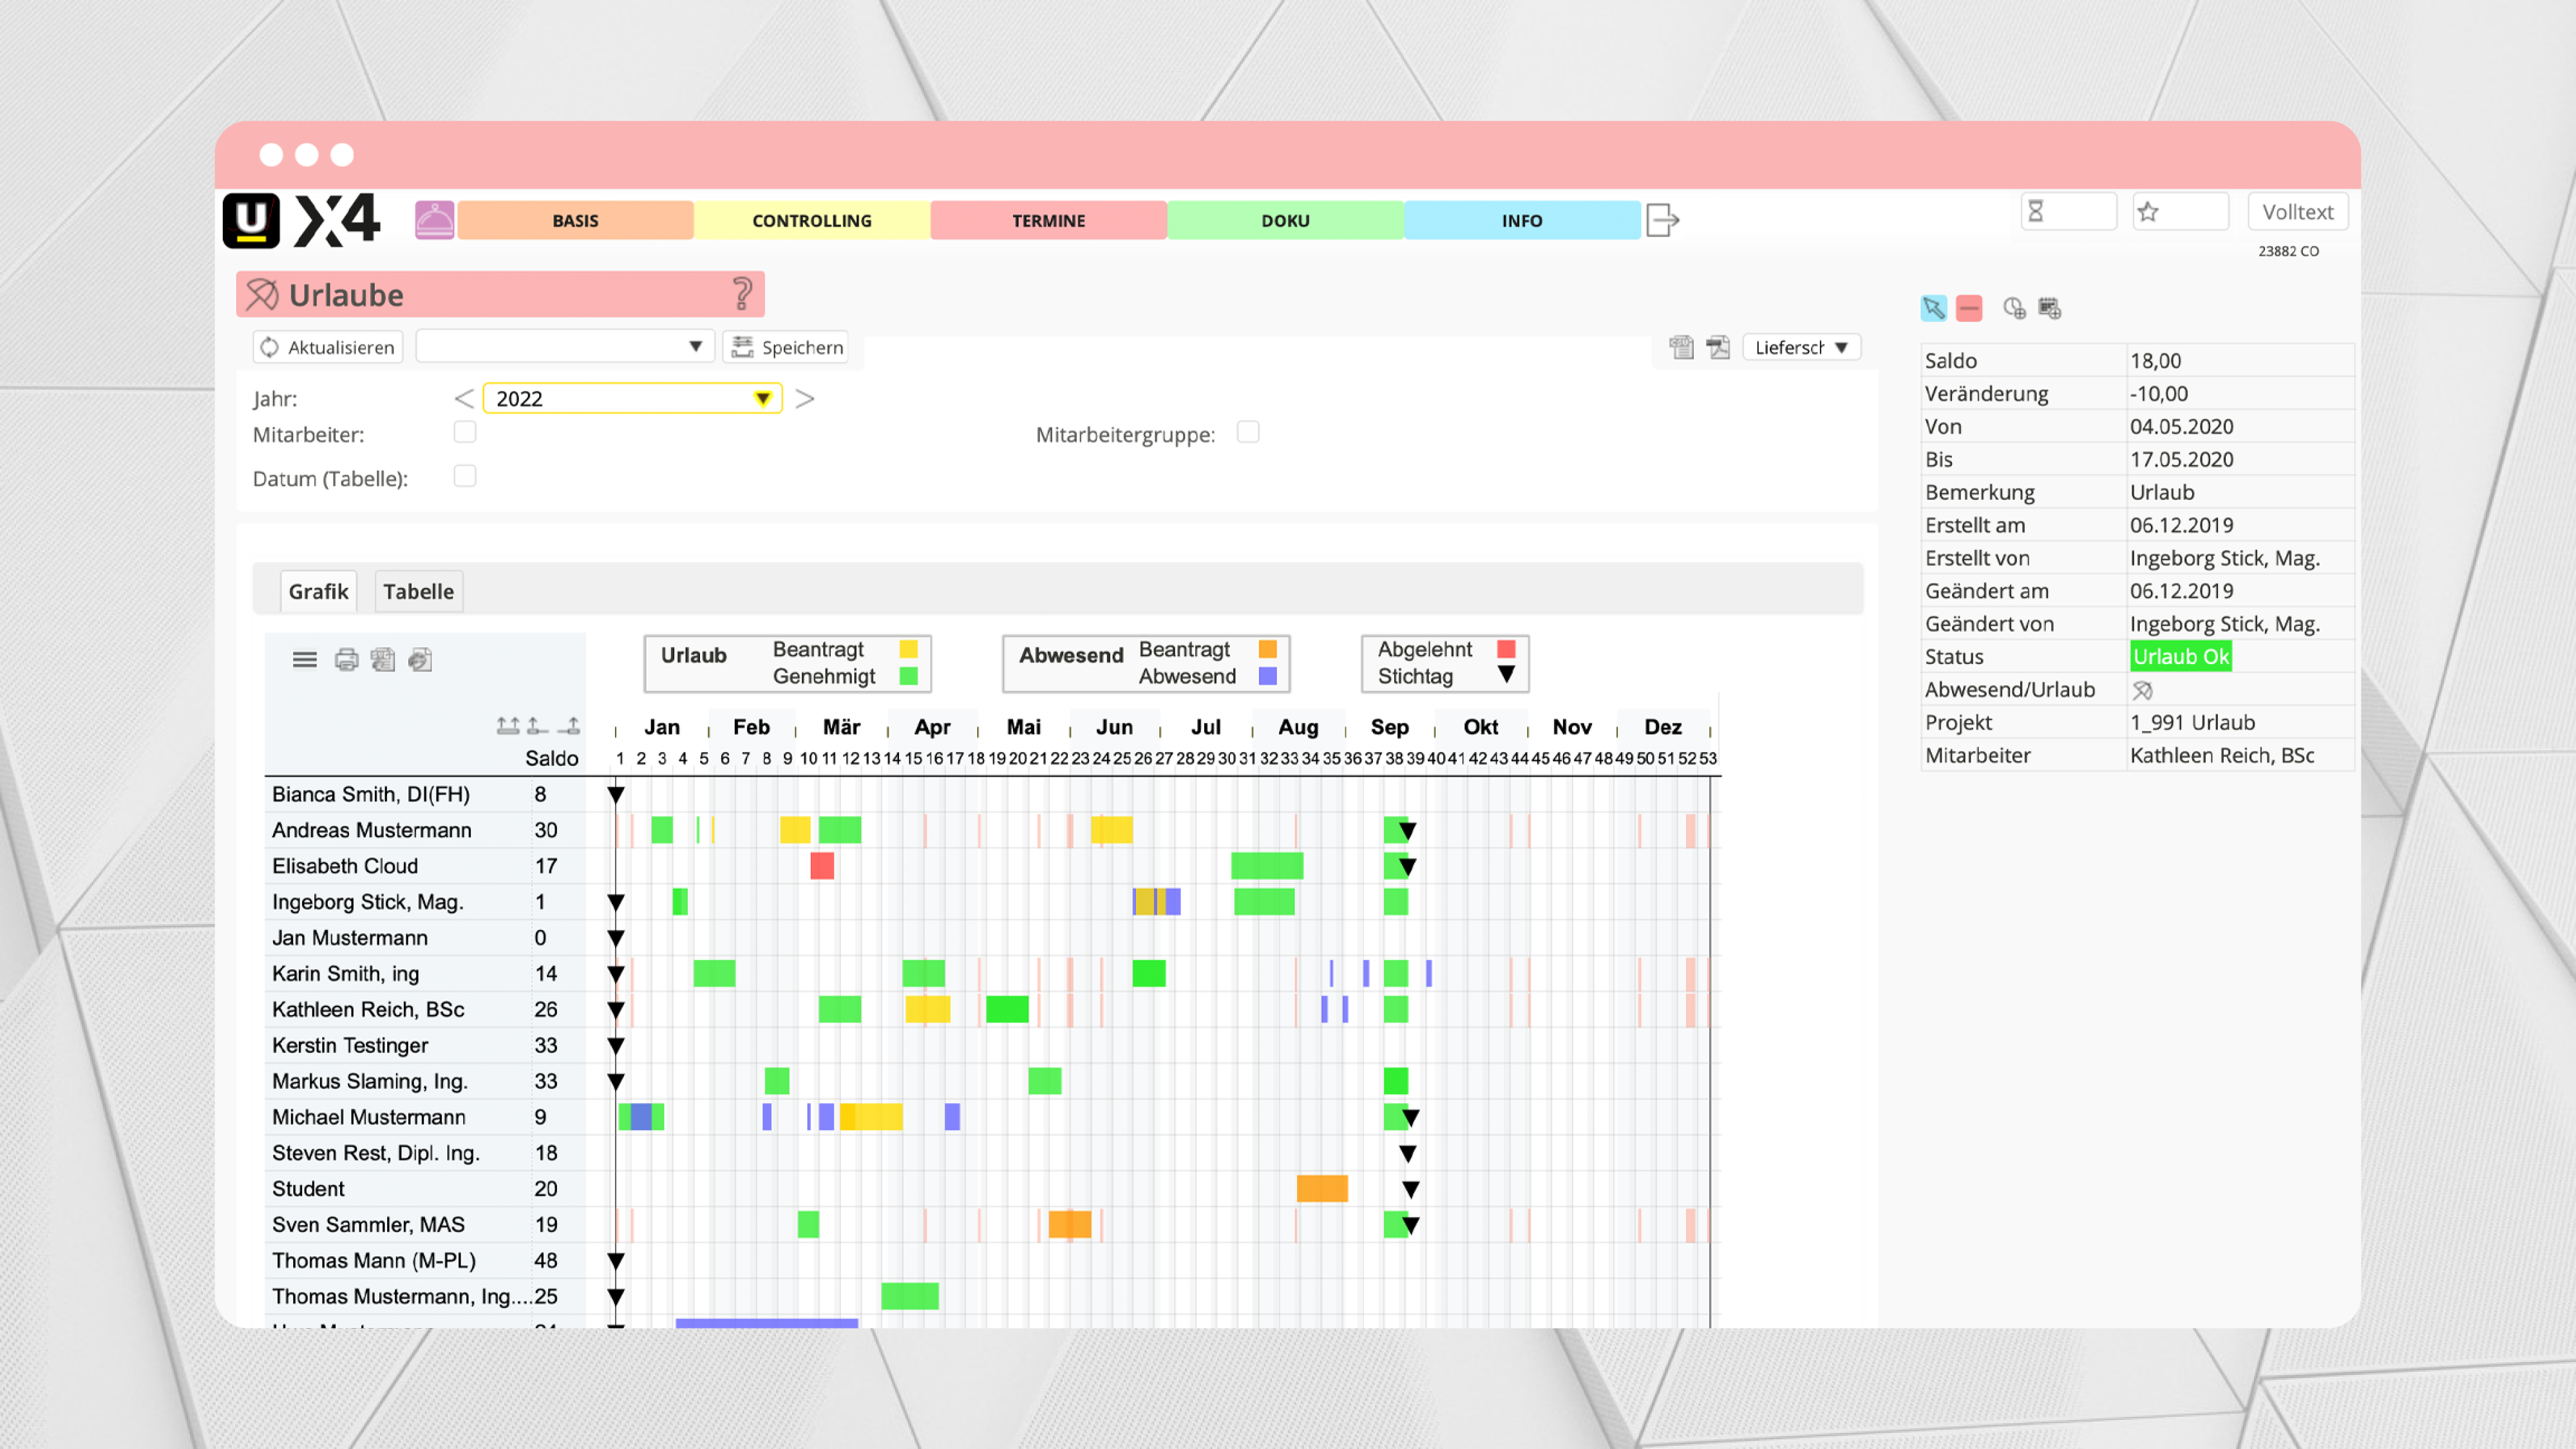
Task: Expand the Lieferschein dropdown
Action: click(x=1801, y=347)
